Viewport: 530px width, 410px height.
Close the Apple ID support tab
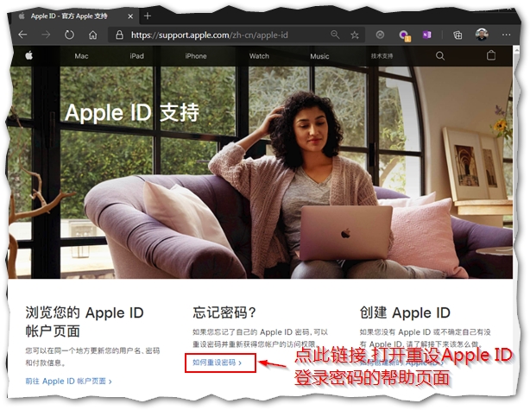click(130, 16)
